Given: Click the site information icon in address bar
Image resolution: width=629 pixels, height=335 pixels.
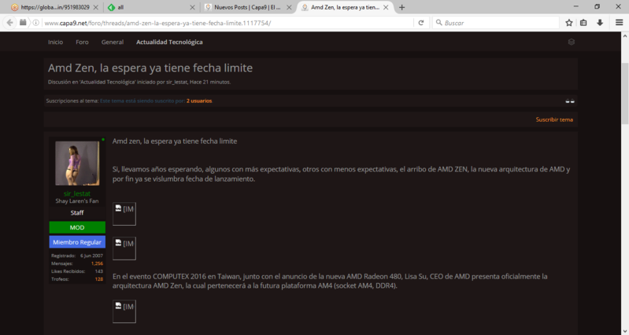Looking at the screenshot, I should pyautogui.click(x=35, y=23).
